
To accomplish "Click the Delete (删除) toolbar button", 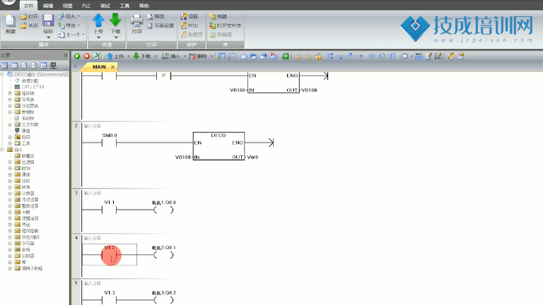I will (x=199, y=56).
